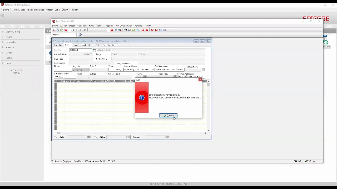Click the grid's vertical scrollbar down arrow
Viewport: 337px width, 189px height.
(209, 130)
